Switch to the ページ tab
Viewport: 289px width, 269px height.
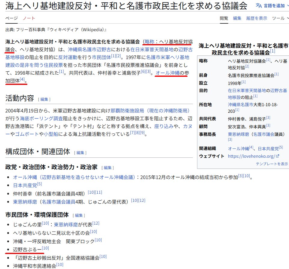11,18
